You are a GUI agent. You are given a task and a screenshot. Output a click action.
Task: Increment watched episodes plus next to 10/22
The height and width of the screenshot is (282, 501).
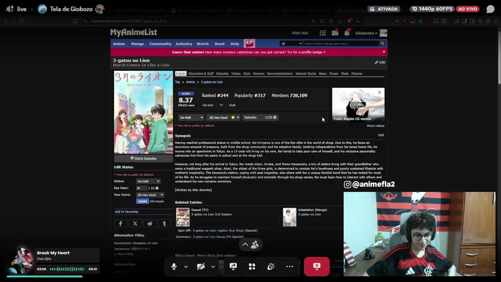coord(275,117)
